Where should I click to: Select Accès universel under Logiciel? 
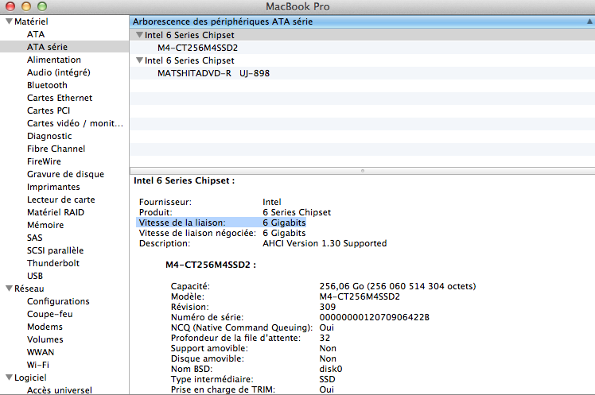click(59, 390)
